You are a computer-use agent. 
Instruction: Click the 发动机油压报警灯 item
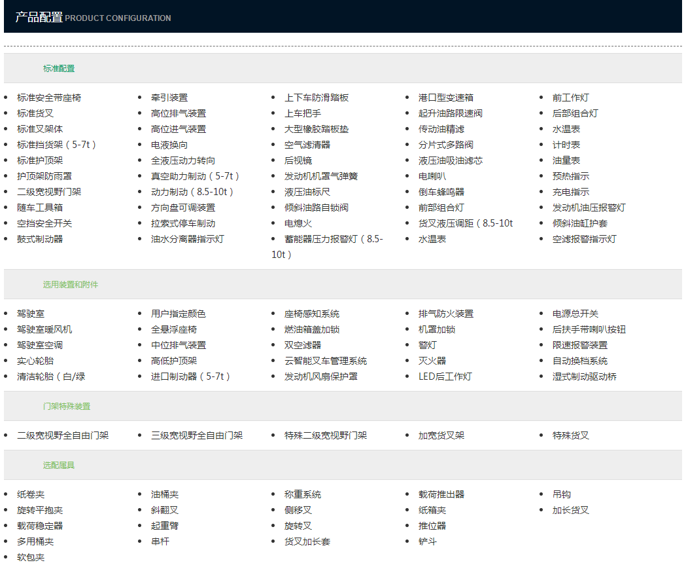[x=589, y=208]
